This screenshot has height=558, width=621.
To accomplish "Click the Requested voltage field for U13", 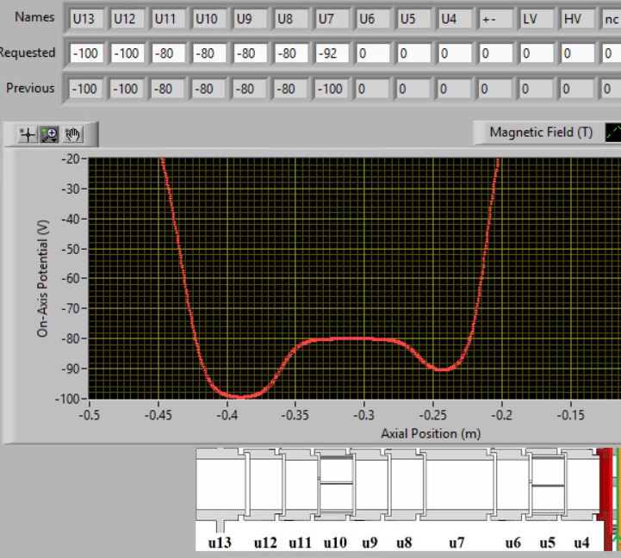I will 86,53.
